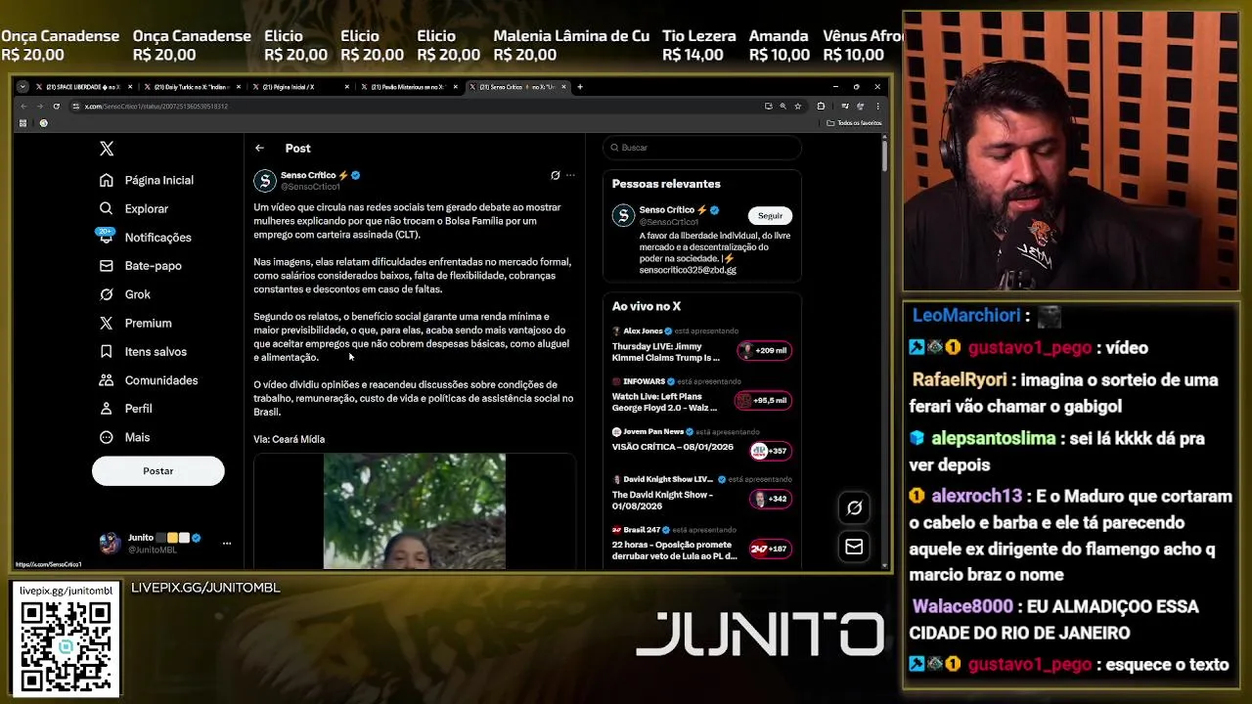Open The David Knight Show live
1252x704 pixels.
tap(662, 501)
